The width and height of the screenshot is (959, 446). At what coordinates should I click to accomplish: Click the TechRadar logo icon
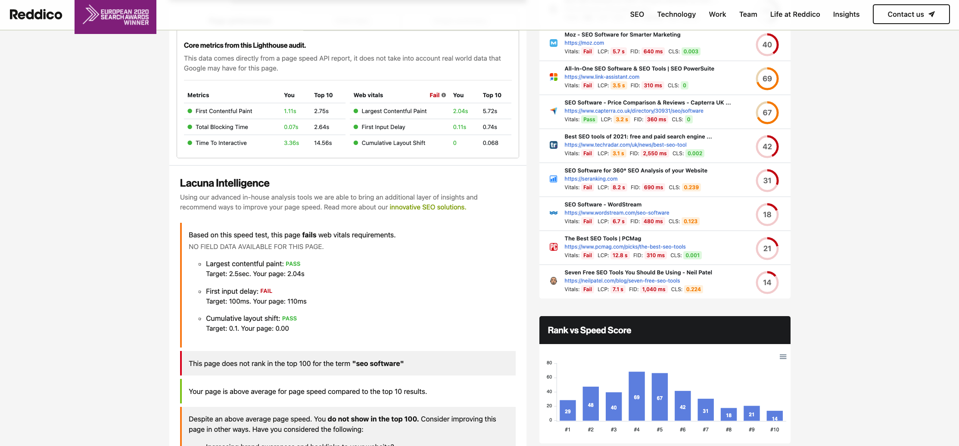coord(554,145)
